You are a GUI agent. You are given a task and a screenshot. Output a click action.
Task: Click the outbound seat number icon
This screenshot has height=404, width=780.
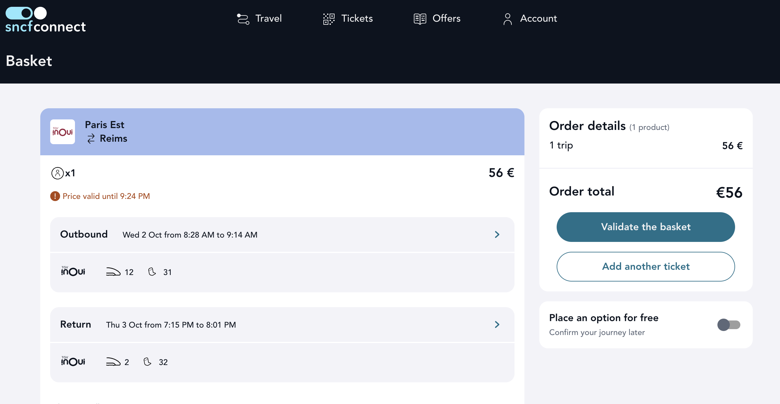click(152, 272)
